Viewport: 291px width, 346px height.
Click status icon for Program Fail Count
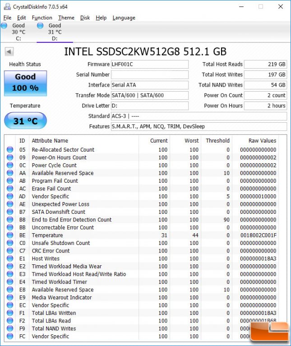[x=10, y=181]
